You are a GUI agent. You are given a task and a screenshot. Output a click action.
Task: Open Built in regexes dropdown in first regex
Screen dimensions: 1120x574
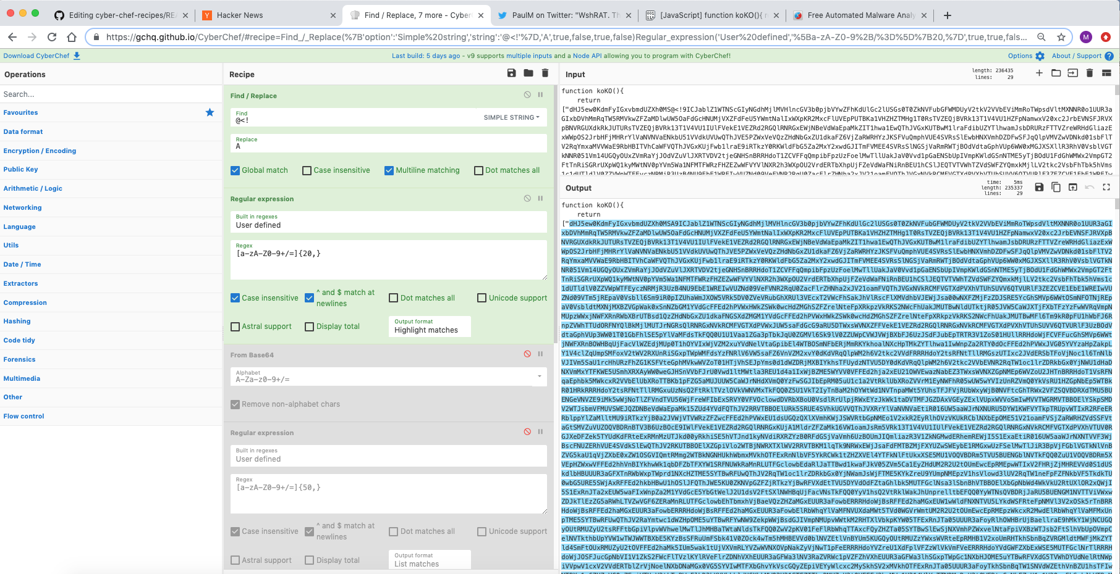click(388, 222)
